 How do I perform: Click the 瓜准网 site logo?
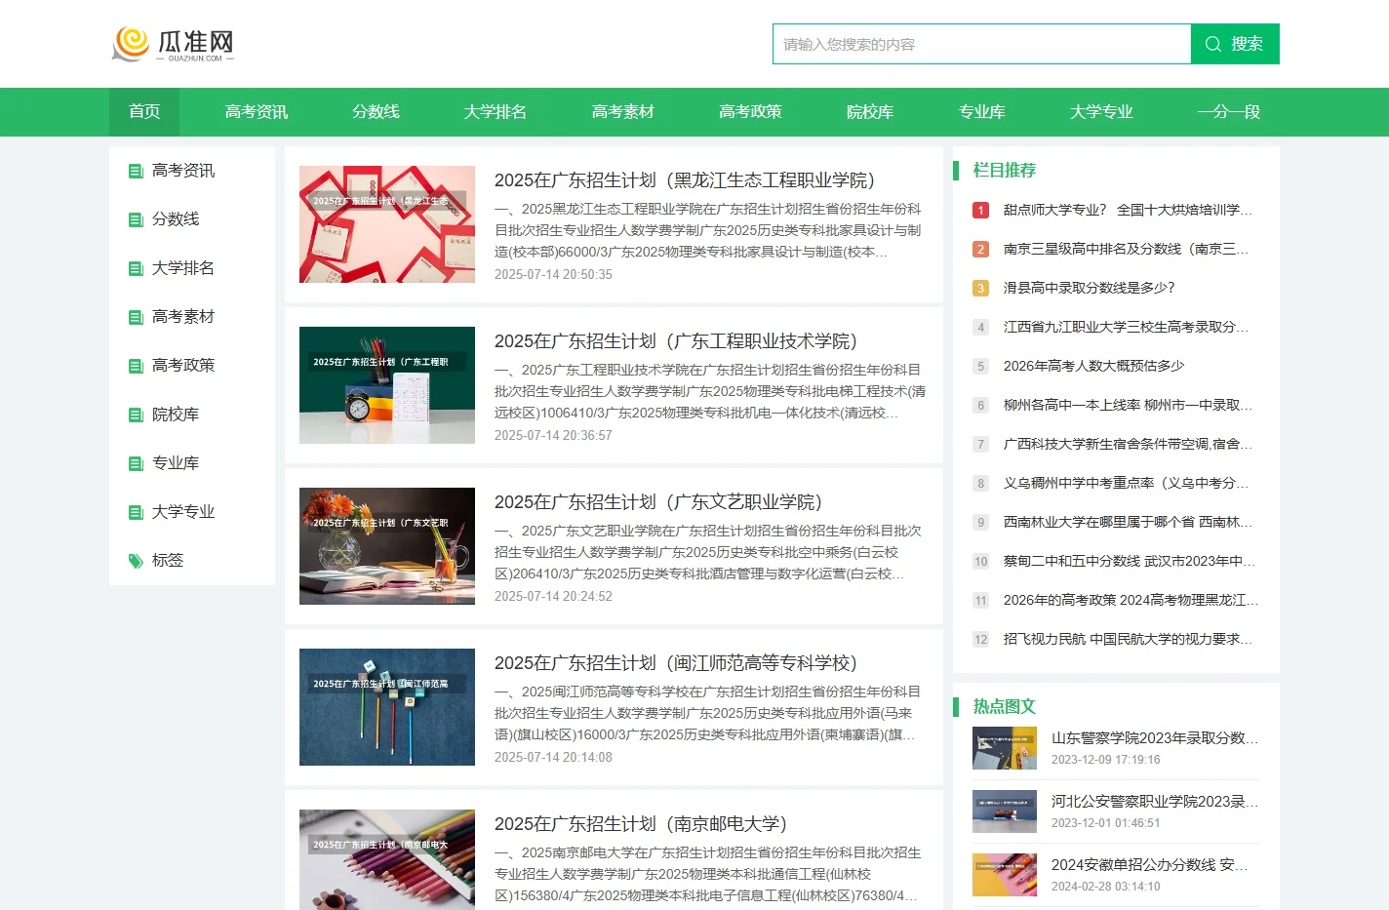(174, 44)
